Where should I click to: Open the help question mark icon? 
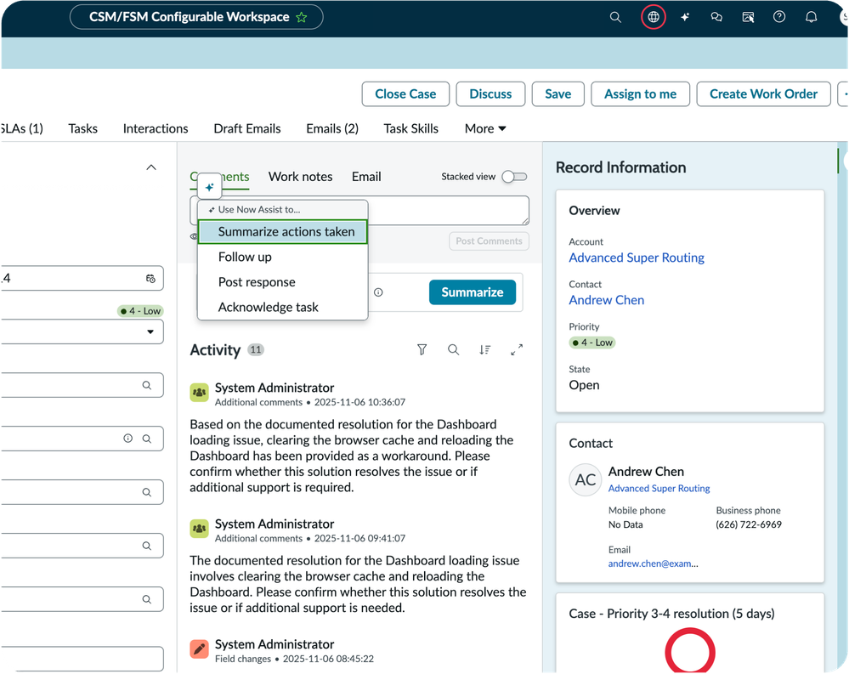point(779,17)
